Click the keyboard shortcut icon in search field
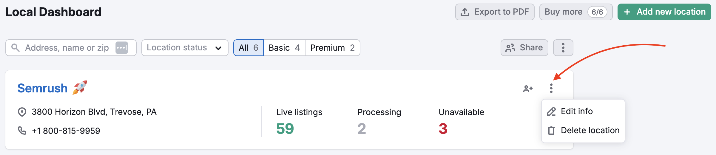The width and height of the screenshot is (716, 155). tap(122, 48)
